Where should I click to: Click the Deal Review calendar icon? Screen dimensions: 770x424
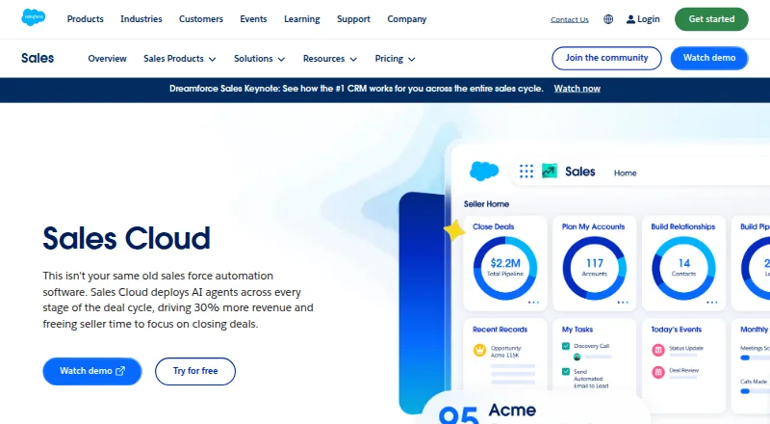(658, 372)
